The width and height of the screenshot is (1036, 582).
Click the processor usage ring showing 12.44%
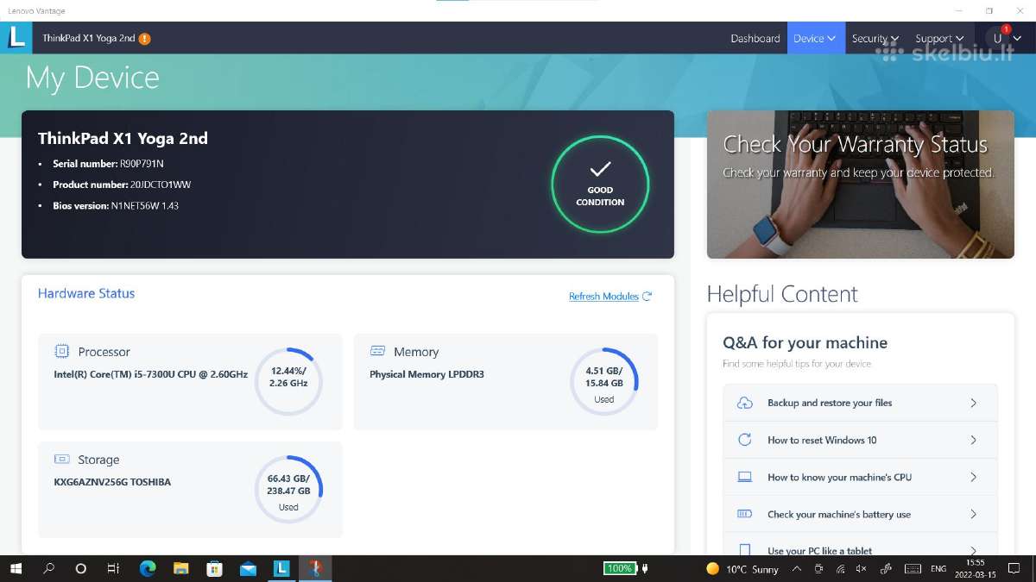click(288, 381)
